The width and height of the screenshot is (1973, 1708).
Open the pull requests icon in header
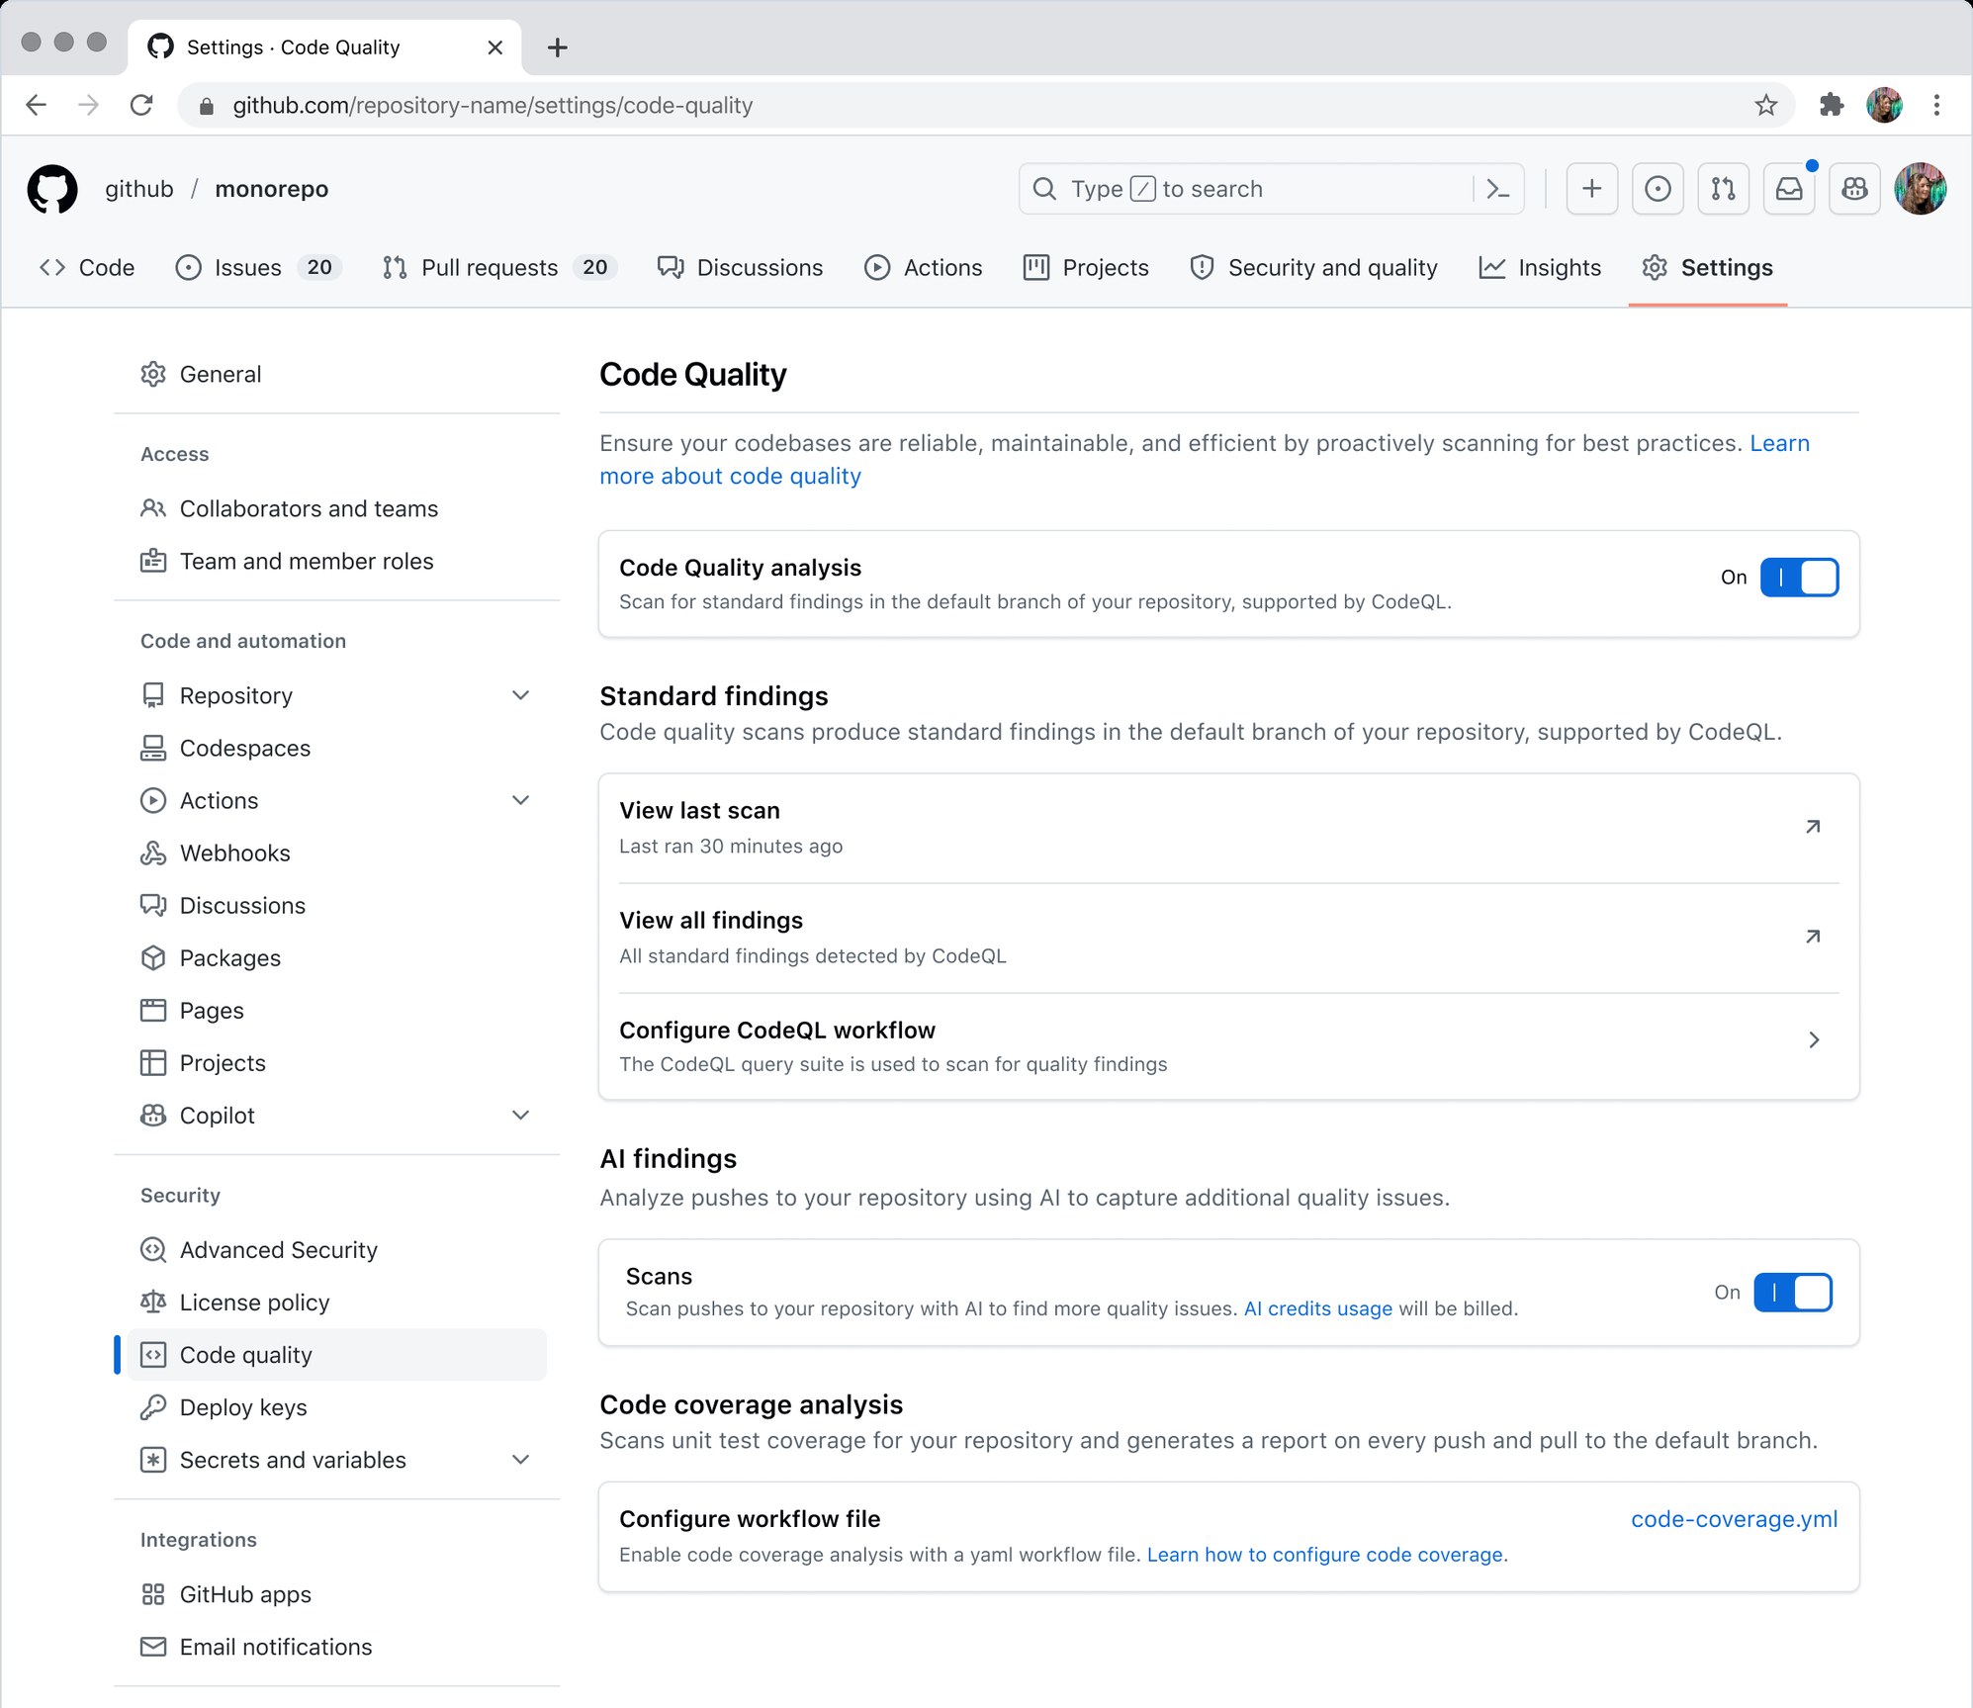coord(1724,189)
